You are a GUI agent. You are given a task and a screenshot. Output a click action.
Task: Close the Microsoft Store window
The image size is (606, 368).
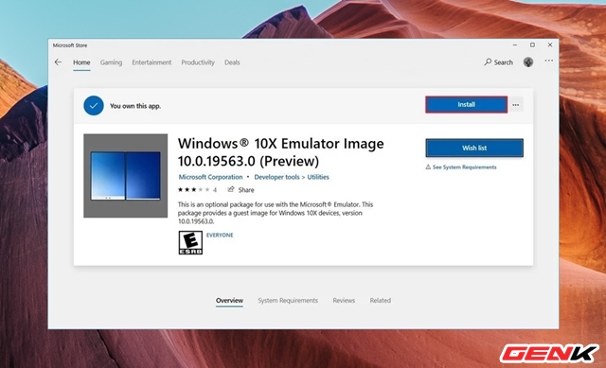tap(550, 45)
